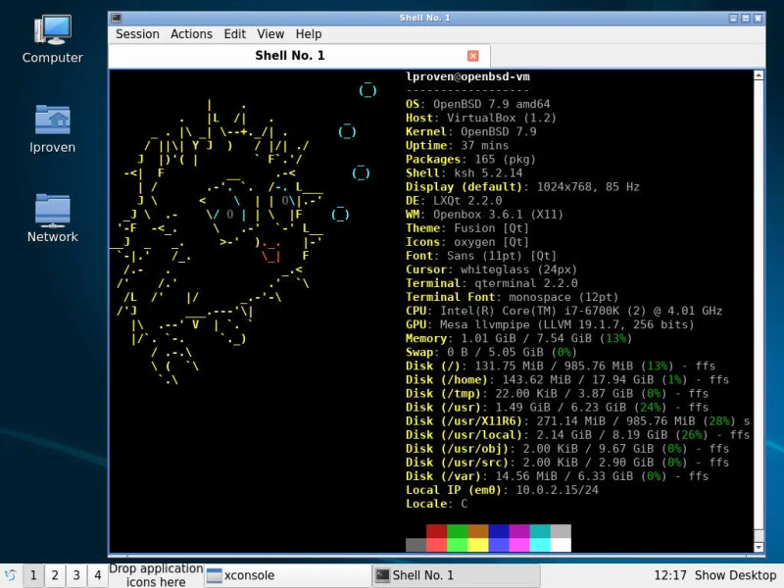Switch to virtual desktop 4
This screenshot has height=588, width=784.
tap(98, 575)
